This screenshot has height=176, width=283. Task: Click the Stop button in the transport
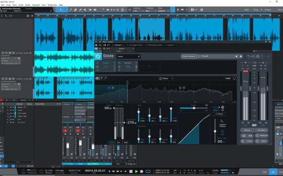pos(131,171)
